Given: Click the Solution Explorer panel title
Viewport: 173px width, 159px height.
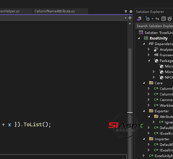Looking at the screenshot, I should click(x=150, y=12).
